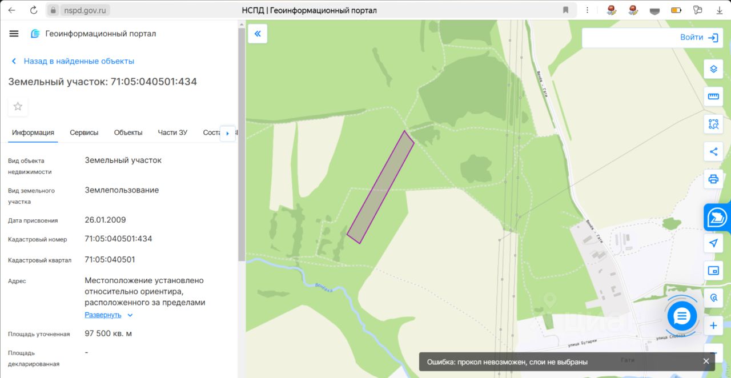Center map on my location

point(713,243)
